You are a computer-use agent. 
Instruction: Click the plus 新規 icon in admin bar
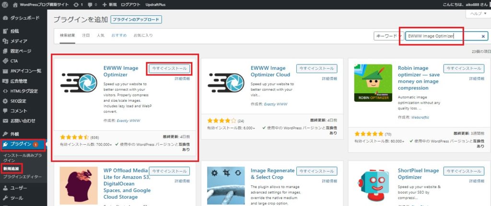(105, 5)
